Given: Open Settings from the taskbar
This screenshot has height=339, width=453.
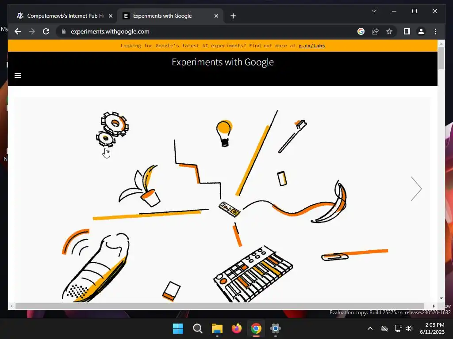Looking at the screenshot, I should pyautogui.click(x=276, y=328).
